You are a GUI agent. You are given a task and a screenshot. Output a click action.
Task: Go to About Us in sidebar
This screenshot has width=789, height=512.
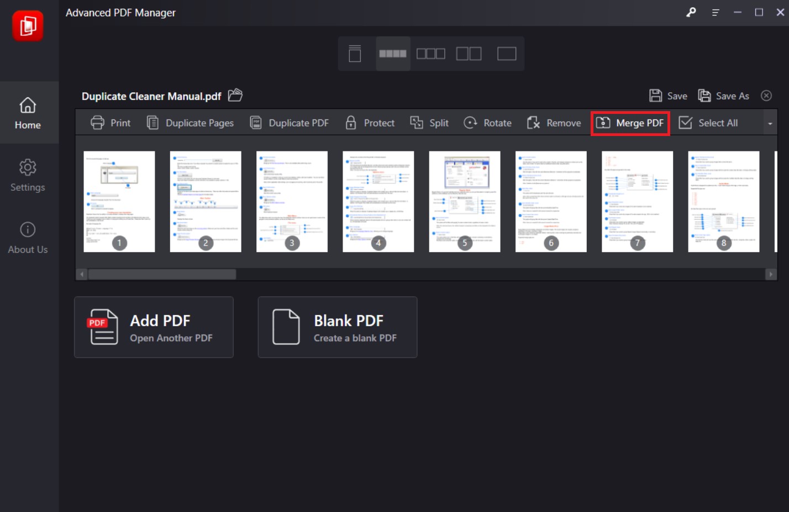pyautogui.click(x=27, y=238)
